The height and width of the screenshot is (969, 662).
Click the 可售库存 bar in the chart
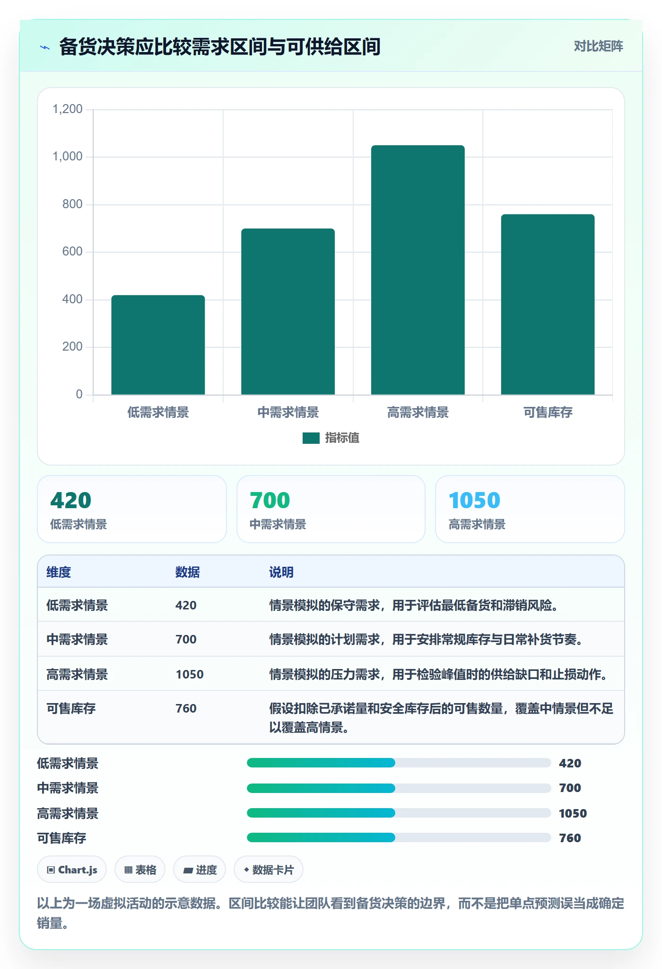point(548,304)
